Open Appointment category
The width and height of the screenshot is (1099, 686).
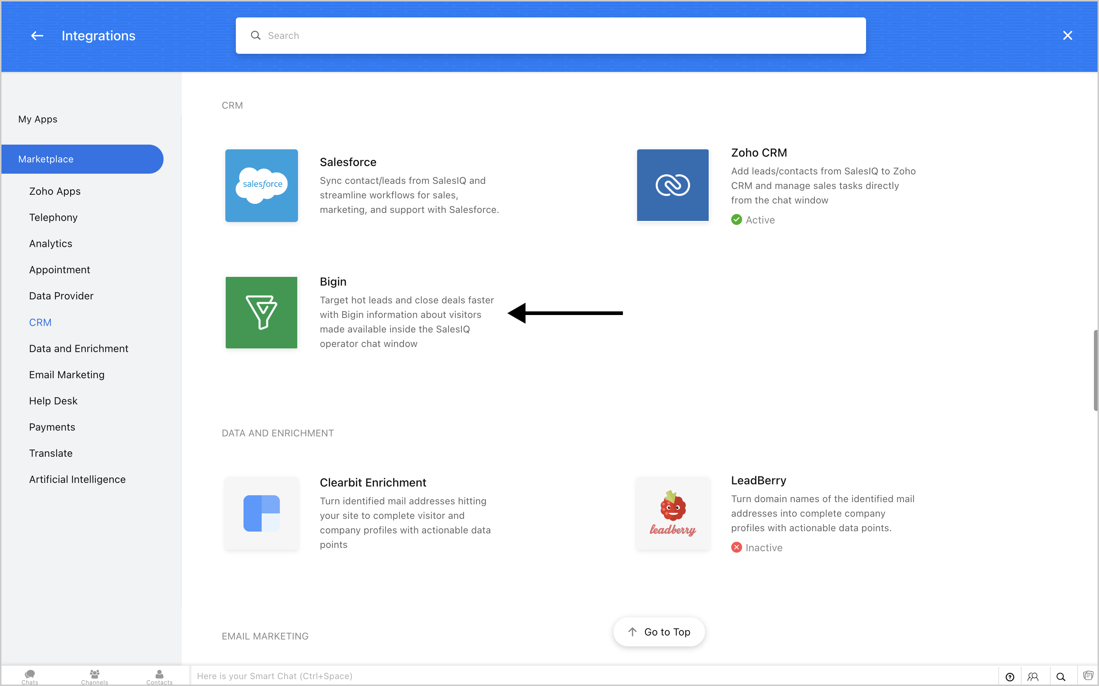coord(60,270)
